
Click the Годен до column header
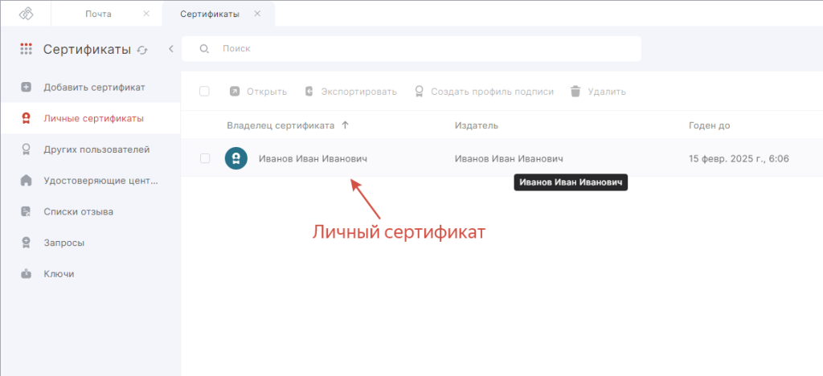pyautogui.click(x=709, y=125)
